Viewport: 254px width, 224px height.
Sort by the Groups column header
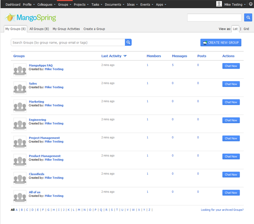point(19,56)
